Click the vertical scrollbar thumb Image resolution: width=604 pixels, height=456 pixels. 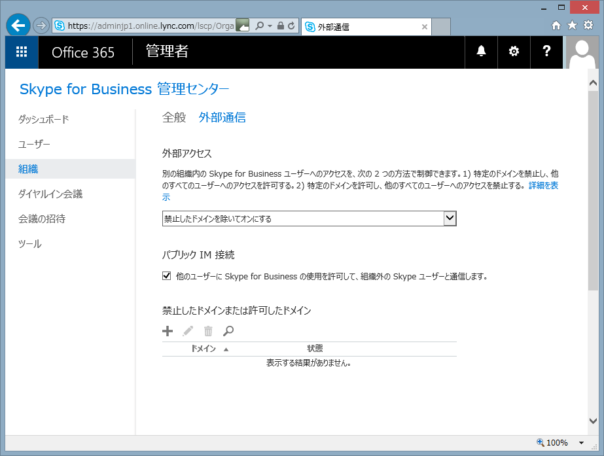point(594,190)
